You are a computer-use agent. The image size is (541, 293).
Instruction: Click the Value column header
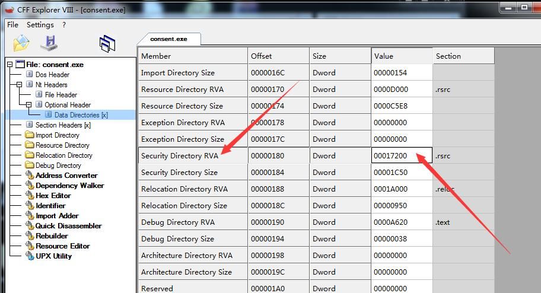pos(402,56)
